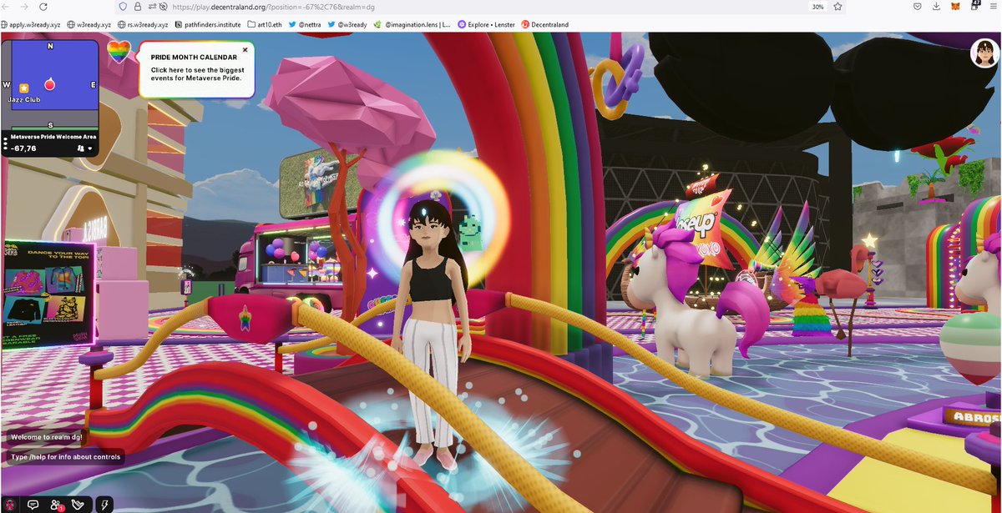Click the -67,76 coordinates text
Viewport: 1002px width, 513px height.
(x=24, y=148)
